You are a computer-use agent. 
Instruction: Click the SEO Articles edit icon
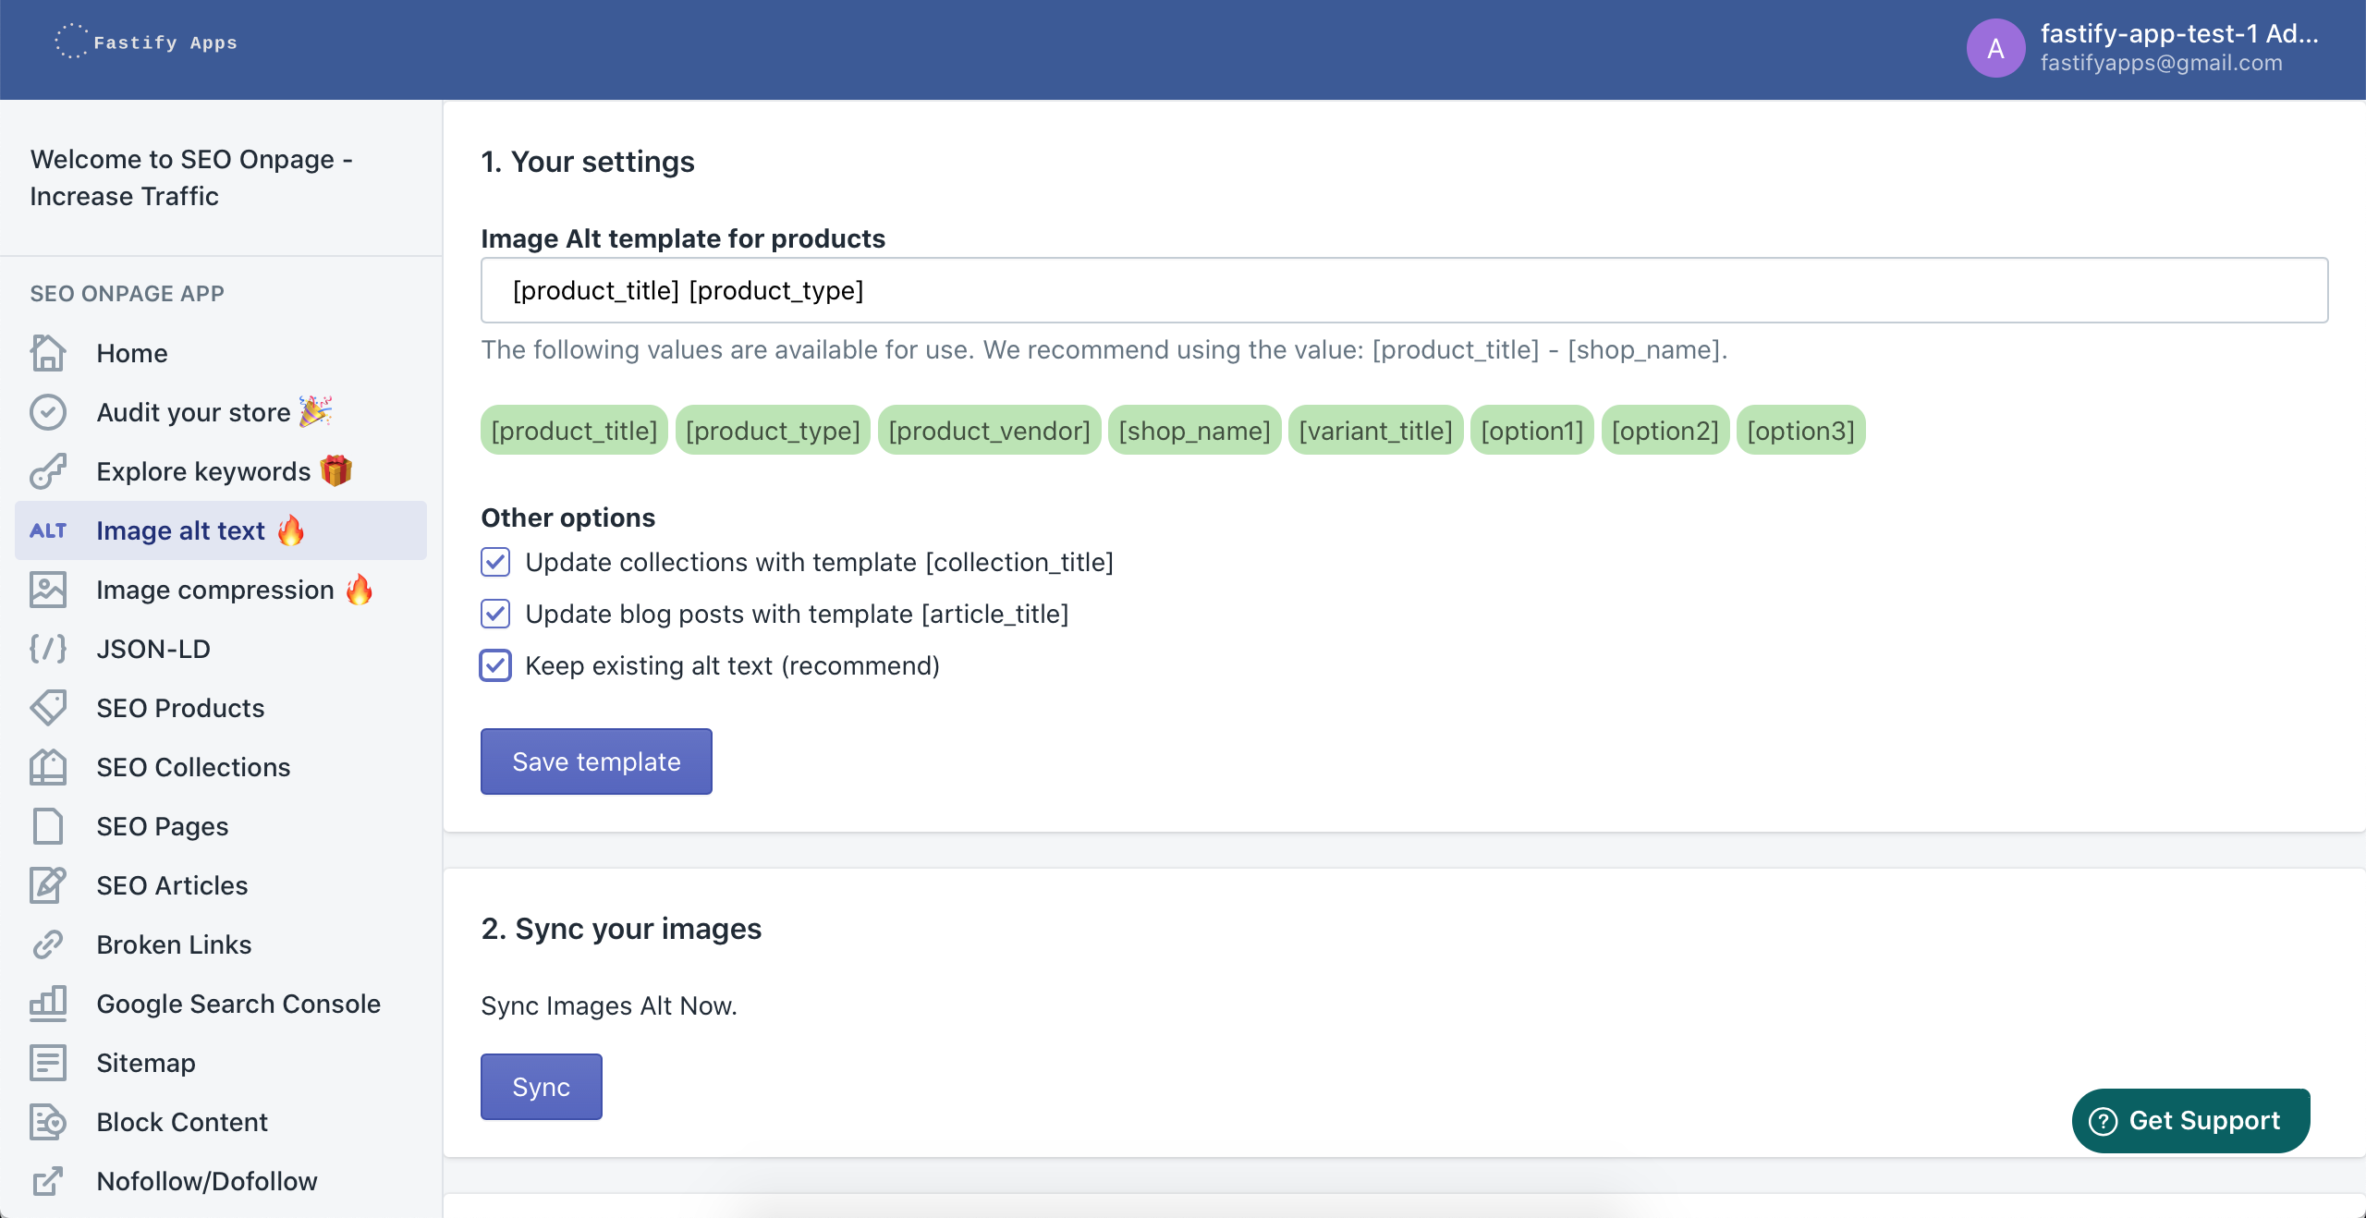click(x=48, y=885)
